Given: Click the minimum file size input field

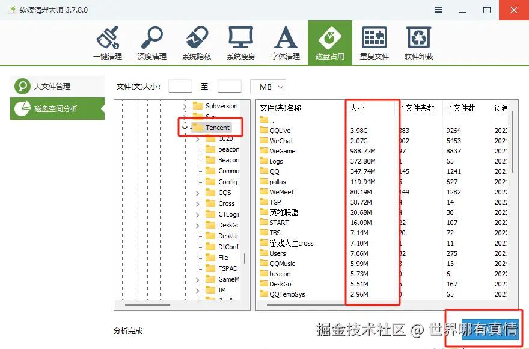Looking at the screenshot, I should (180, 86).
